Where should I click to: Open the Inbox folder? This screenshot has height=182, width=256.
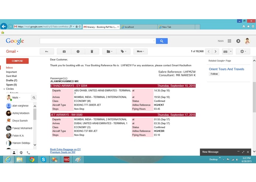coord(9,67)
